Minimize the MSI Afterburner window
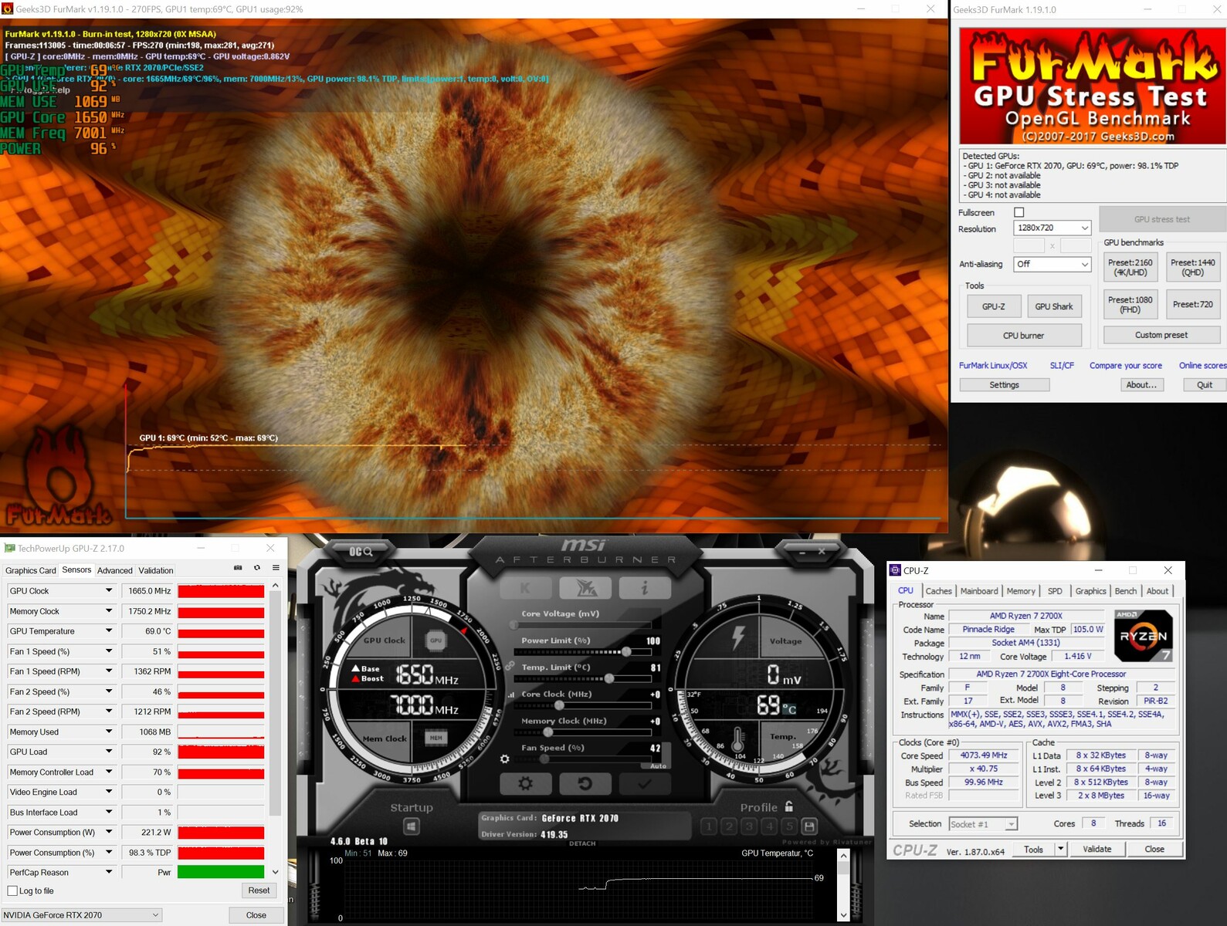Image resolution: width=1227 pixels, height=926 pixels. click(x=802, y=551)
